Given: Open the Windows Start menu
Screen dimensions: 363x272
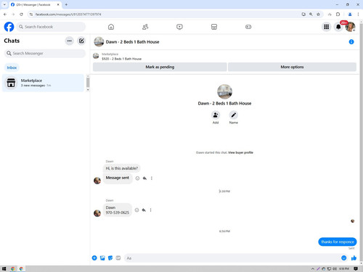Looking at the screenshot, I should [4, 268].
